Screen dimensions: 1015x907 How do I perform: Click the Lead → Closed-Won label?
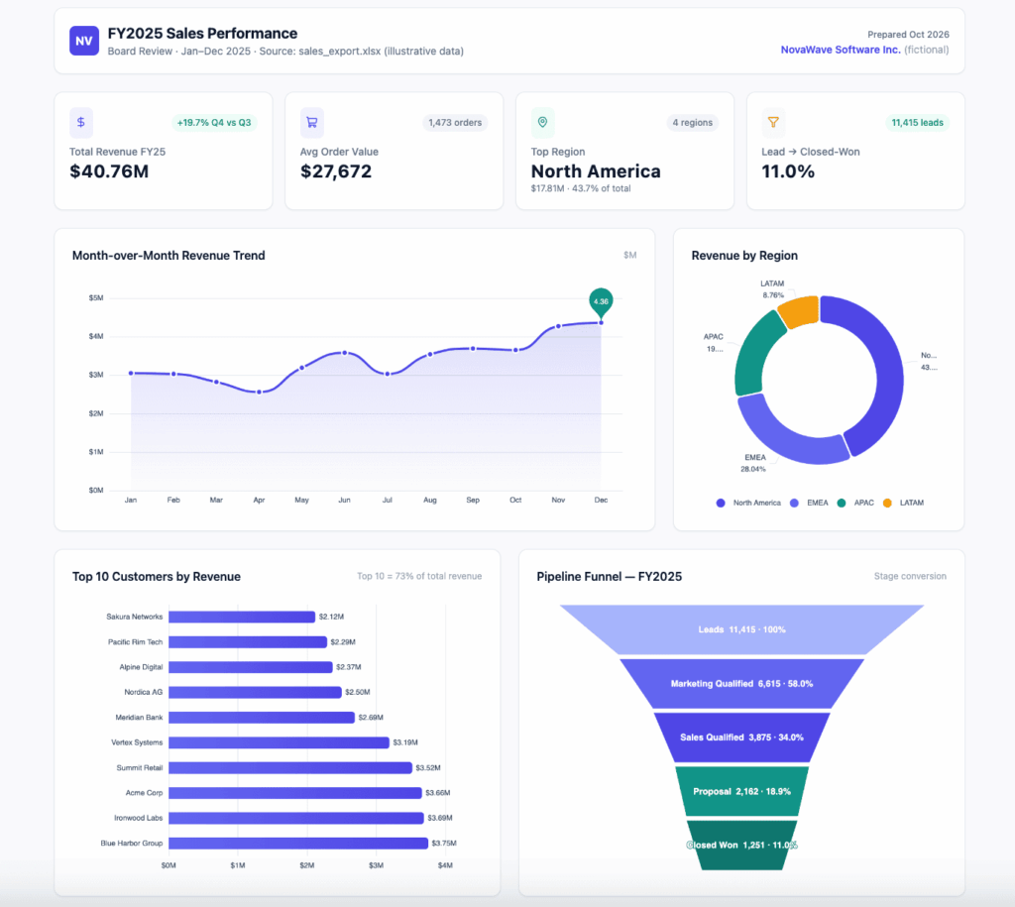pos(811,152)
